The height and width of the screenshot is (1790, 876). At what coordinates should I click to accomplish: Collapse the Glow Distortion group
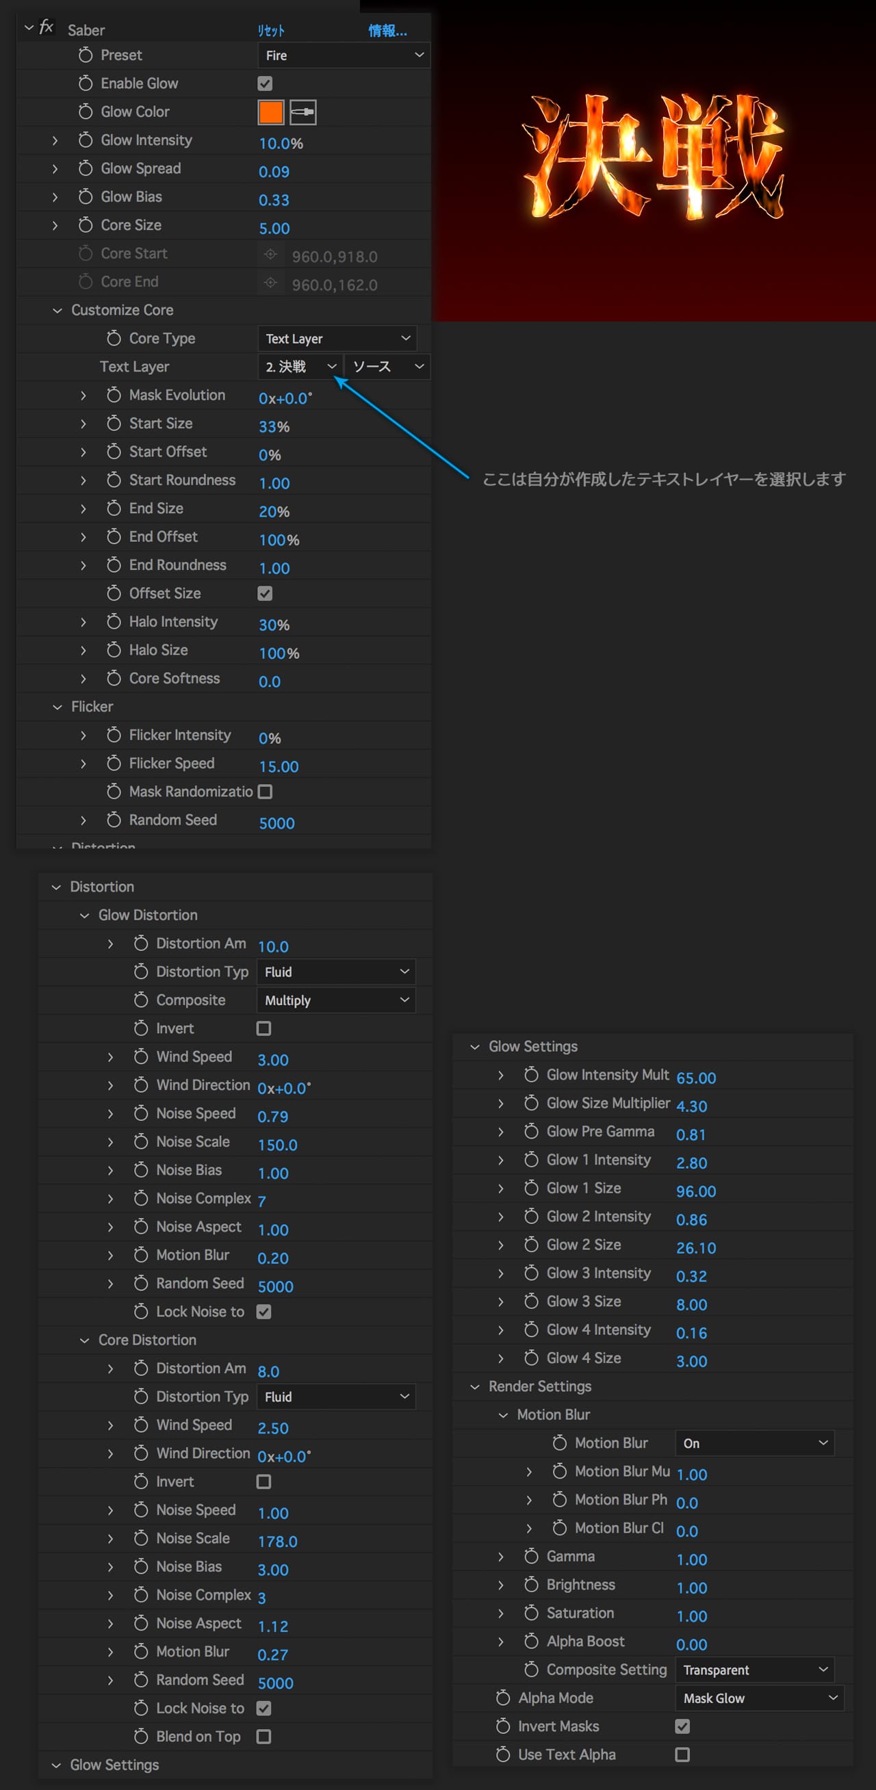coord(84,915)
